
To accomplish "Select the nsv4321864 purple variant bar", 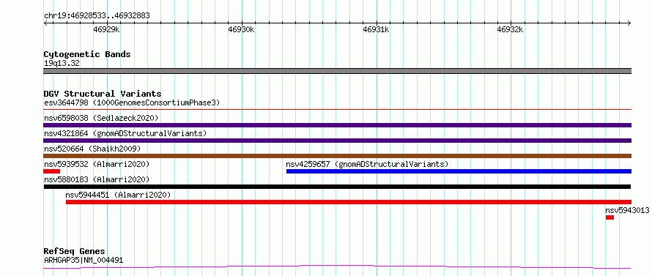I will coord(337,141).
